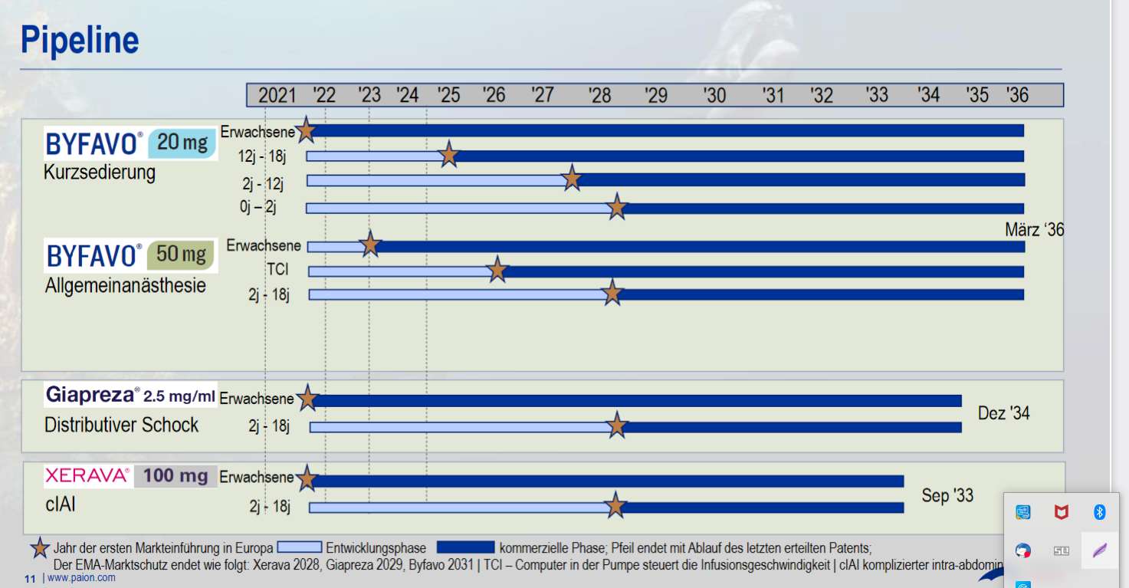Click the 2j - 12j row label
The width and height of the screenshot is (1129, 588).
[x=263, y=183]
